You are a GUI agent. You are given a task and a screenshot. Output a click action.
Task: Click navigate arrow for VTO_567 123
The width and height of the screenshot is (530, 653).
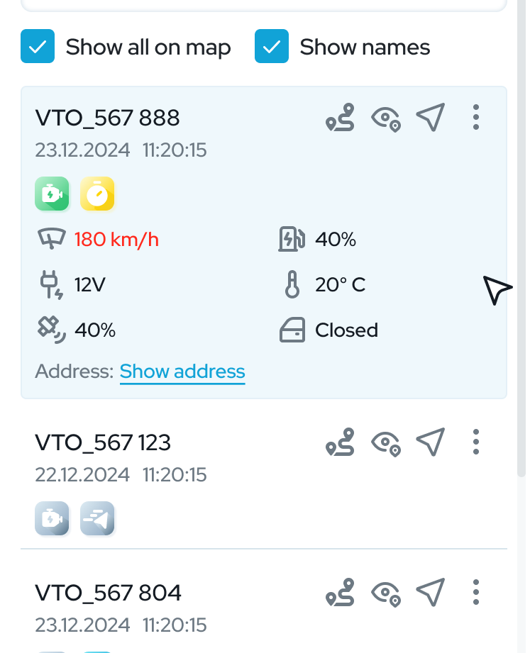[x=431, y=442]
